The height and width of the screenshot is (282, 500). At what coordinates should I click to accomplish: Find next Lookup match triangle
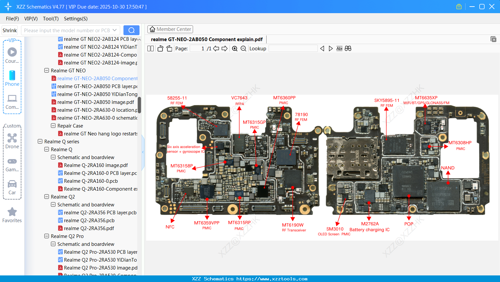point(331,49)
